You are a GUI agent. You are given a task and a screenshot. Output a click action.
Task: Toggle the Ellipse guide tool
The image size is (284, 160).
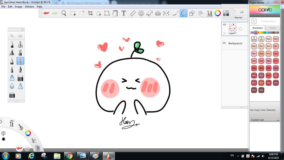coord(141,13)
